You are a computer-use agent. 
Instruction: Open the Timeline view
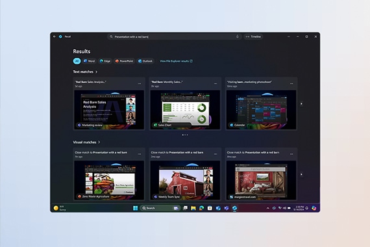tap(253, 36)
